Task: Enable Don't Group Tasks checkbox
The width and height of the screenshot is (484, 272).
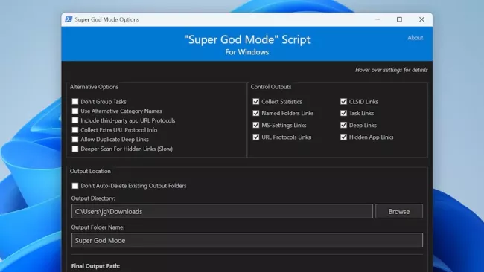Action: [x=75, y=101]
